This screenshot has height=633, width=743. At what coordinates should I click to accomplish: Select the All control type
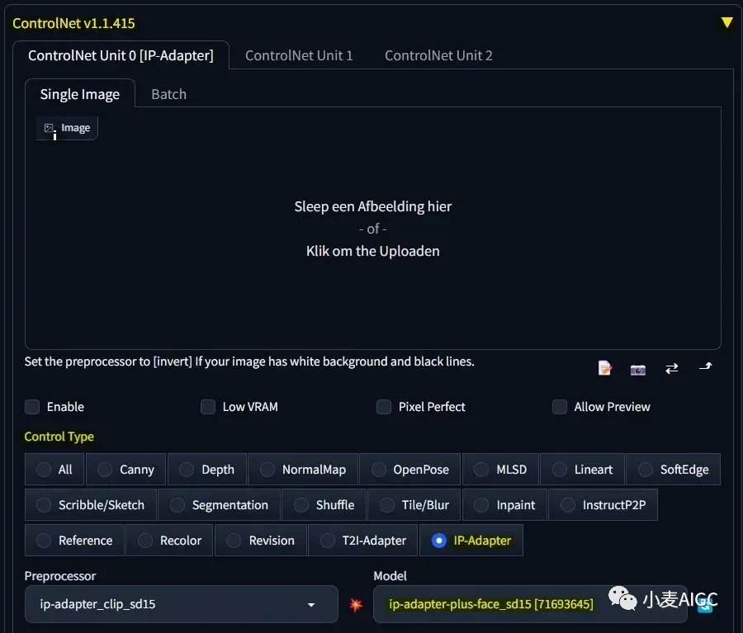54,469
